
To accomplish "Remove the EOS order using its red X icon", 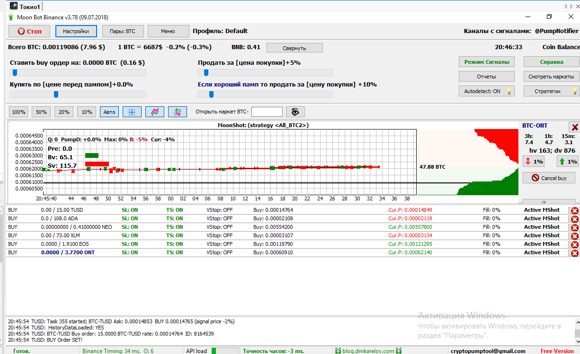I will tap(575, 245).
